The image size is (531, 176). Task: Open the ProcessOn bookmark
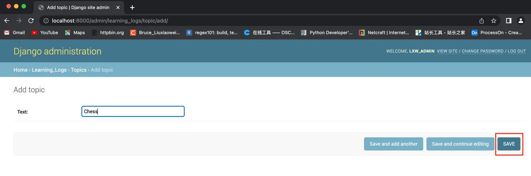click(x=497, y=33)
